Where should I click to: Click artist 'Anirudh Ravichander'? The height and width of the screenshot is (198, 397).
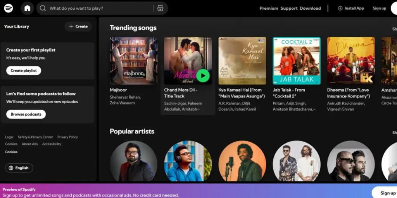[x=346, y=103]
